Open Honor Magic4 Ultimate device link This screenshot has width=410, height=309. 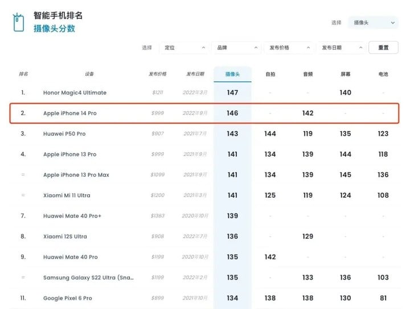click(75, 93)
